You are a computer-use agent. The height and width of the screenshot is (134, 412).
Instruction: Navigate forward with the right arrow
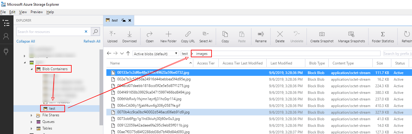[x=115, y=53]
